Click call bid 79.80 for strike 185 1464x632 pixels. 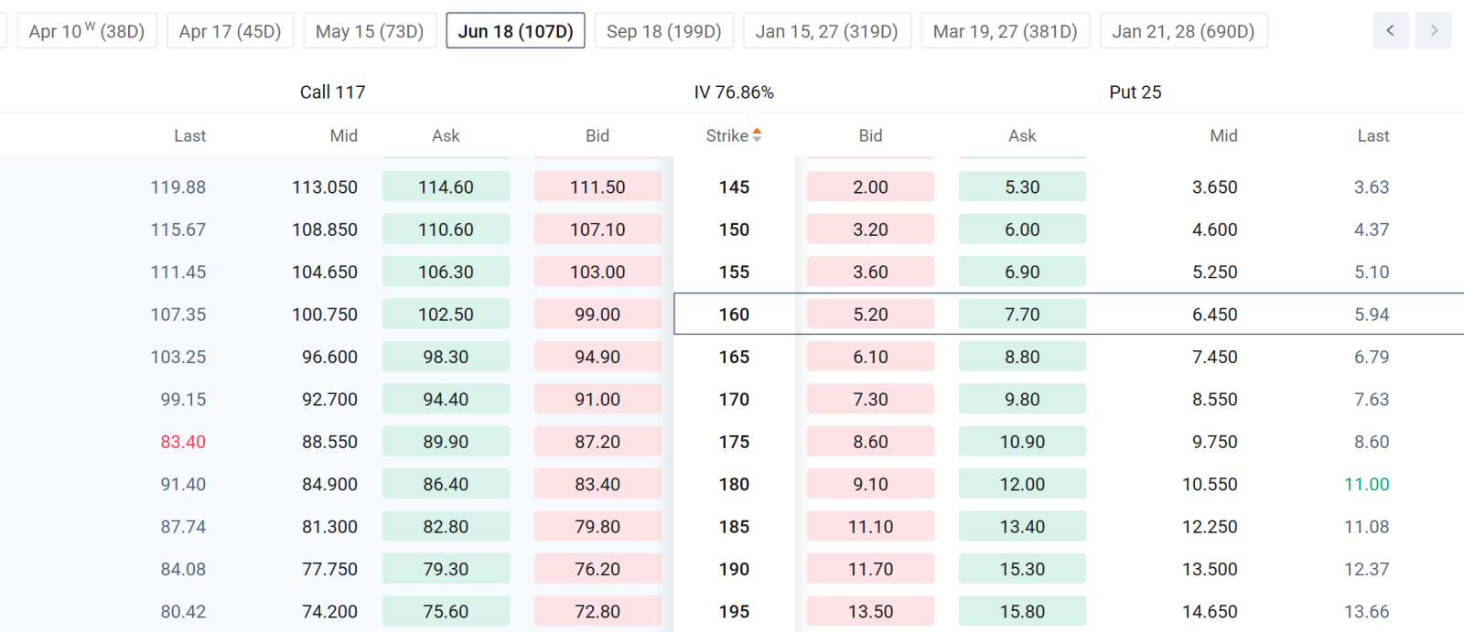597,527
